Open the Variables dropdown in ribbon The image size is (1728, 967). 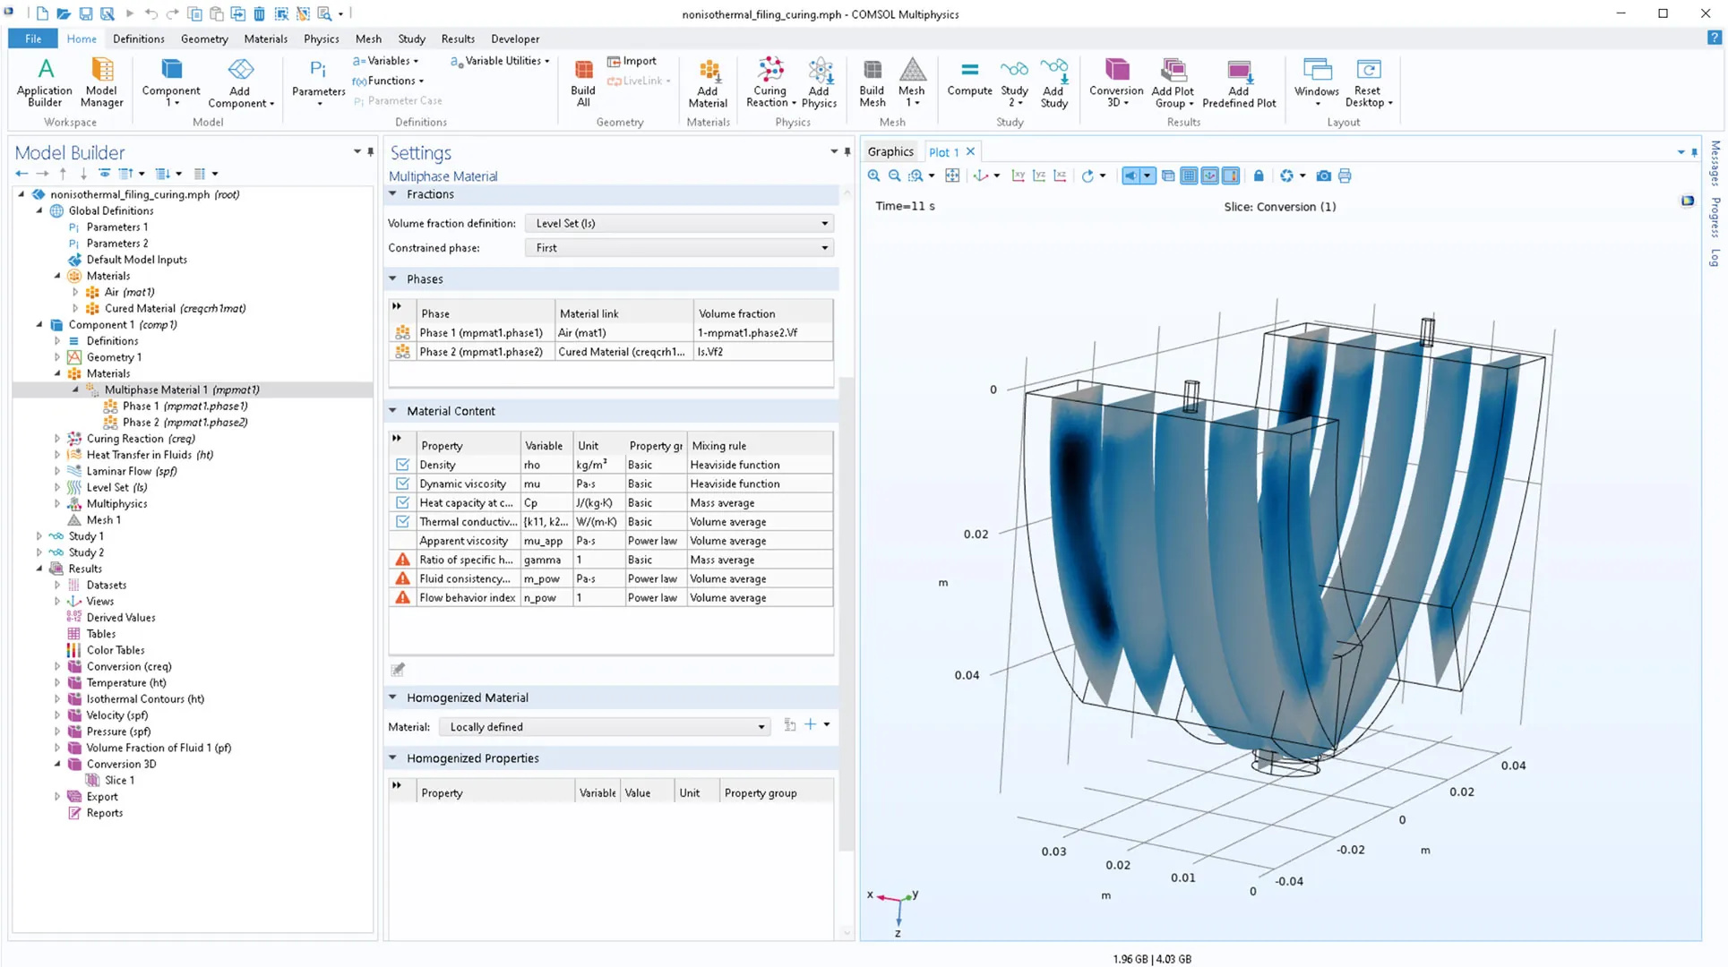tap(386, 61)
